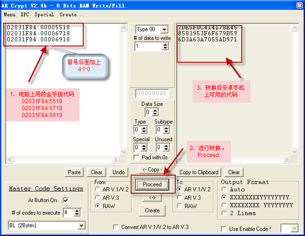Decrease Data Size value
The width and height of the screenshot is (305, 236).
point(155,114)
